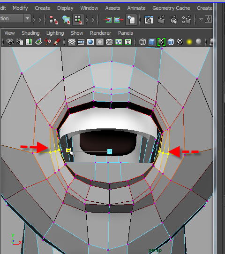Open the menu set dropdown arrow
This screenshot has width=225, height=254.
pos(28,18)
